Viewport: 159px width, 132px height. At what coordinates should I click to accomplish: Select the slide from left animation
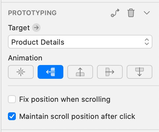coord(110,72)
